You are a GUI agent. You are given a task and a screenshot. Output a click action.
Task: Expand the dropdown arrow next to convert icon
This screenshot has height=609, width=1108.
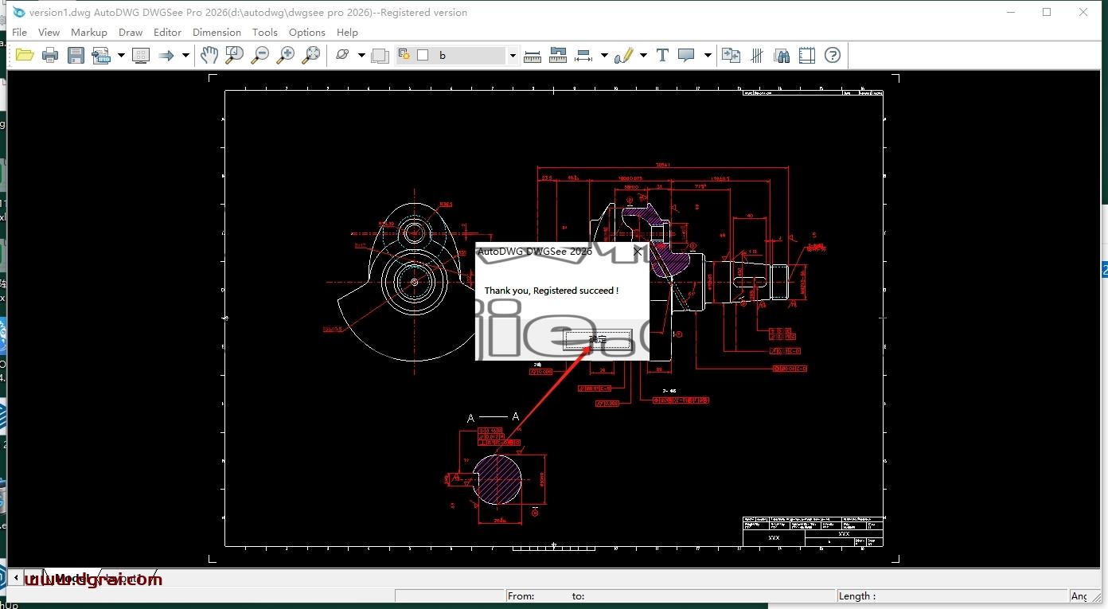[x=121, y=55]
